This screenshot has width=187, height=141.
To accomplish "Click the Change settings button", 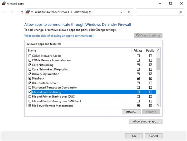I will tap(148, 35).
